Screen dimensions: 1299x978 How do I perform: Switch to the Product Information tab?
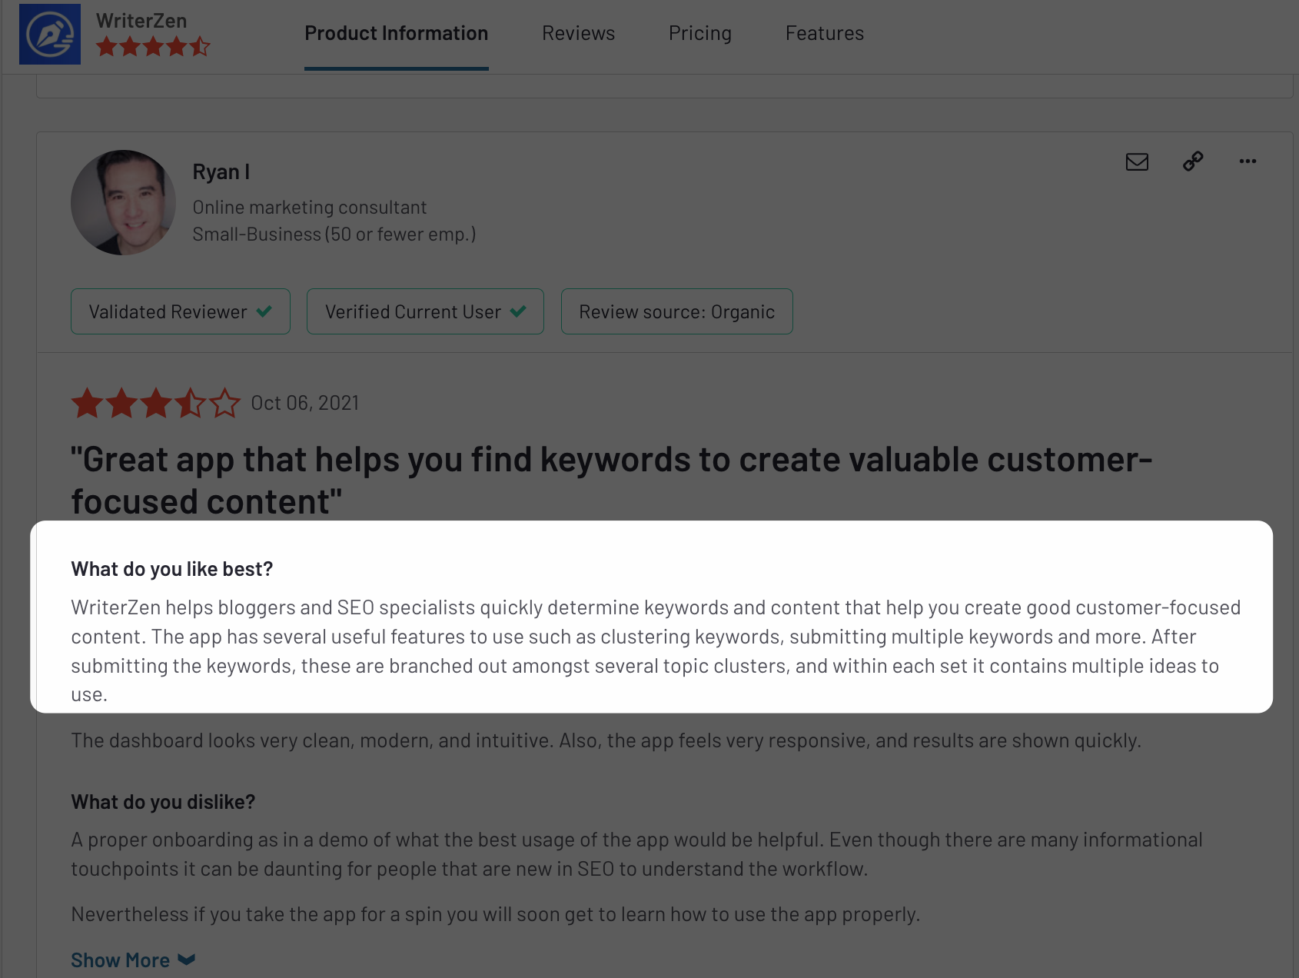coord(396,33)
